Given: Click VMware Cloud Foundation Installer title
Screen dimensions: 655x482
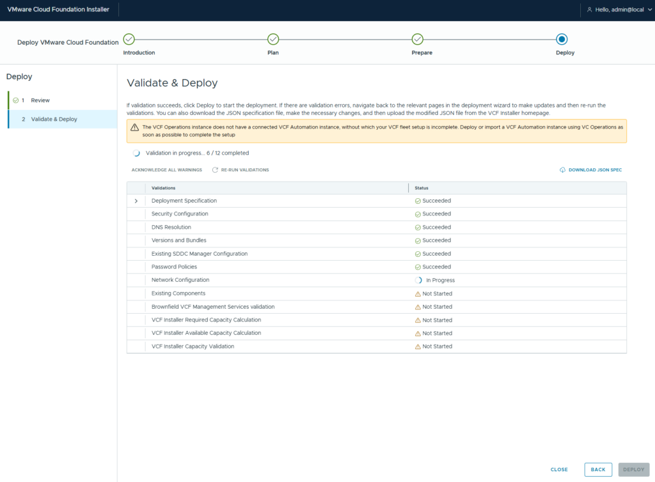Looking at the screenshot, I should pos(58,9).
